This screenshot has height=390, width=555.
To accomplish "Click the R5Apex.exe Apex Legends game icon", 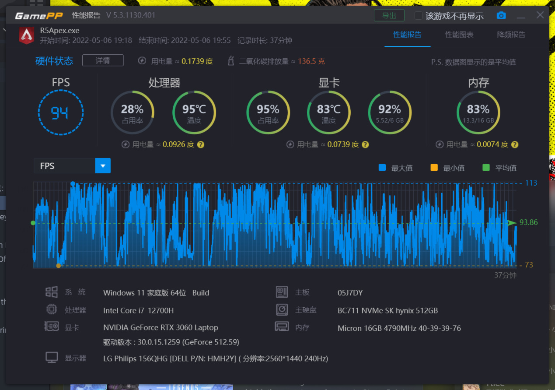I will (27, 35).
